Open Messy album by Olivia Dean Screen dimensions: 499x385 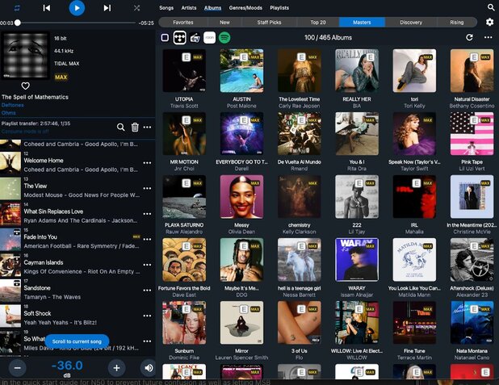[x=241, y=197]
